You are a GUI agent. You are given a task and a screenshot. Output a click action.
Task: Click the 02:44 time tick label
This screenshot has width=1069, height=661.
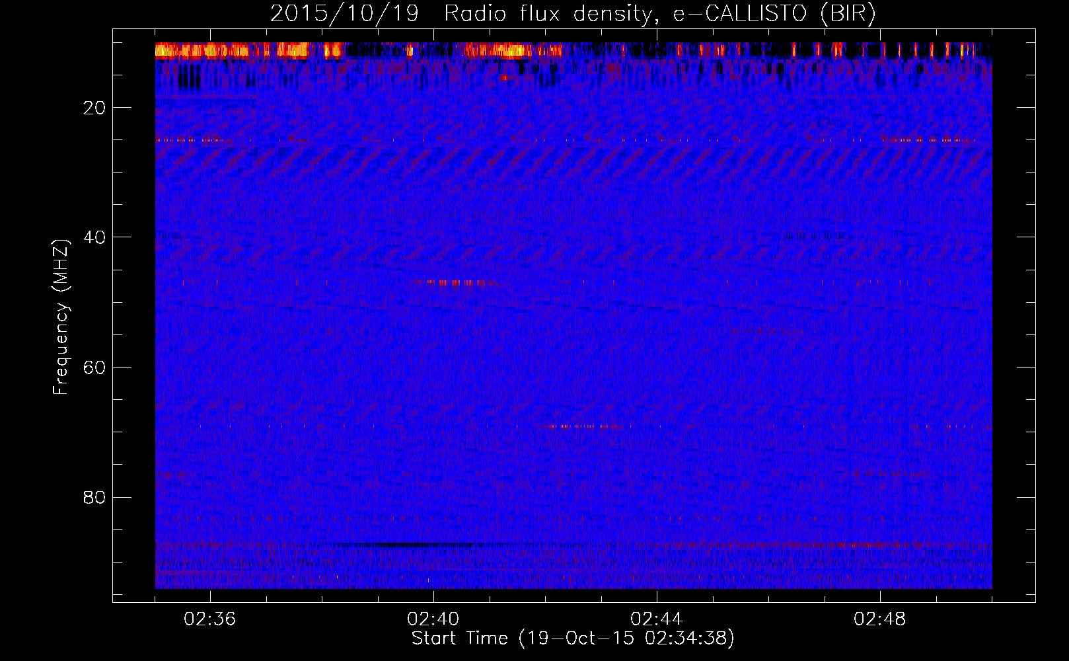tap(657, 619)
